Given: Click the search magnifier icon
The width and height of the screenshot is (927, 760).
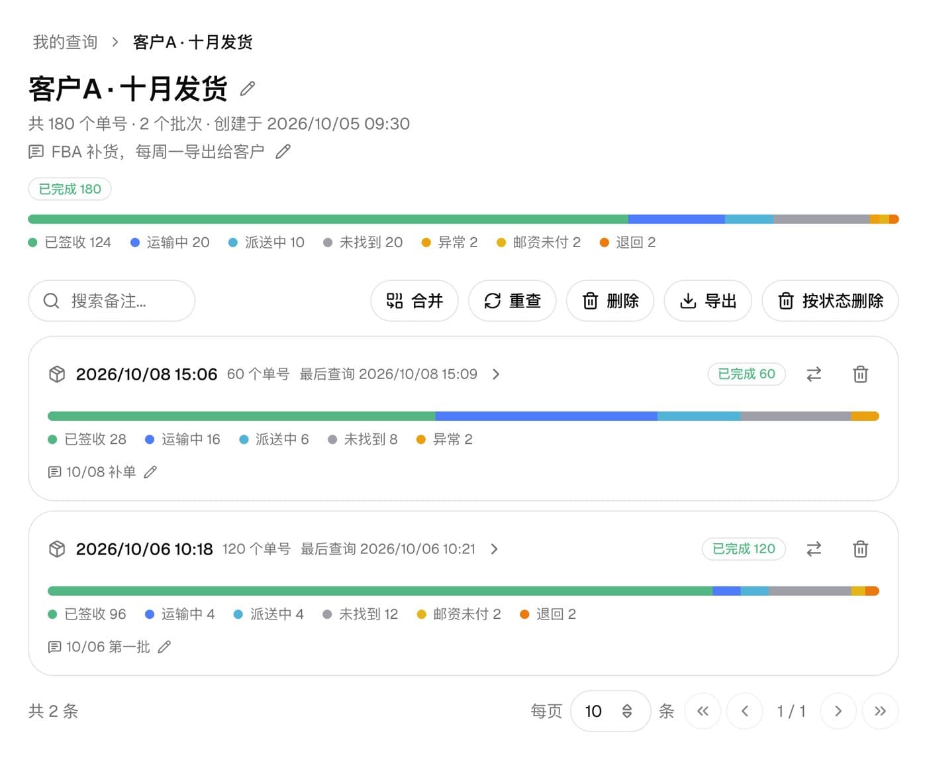Looking at the screenshot, I should pyautogui.click(x=51, y=301).
